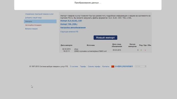Click the Дата импорта column header
177x99 pixels.
coord(66,45)
